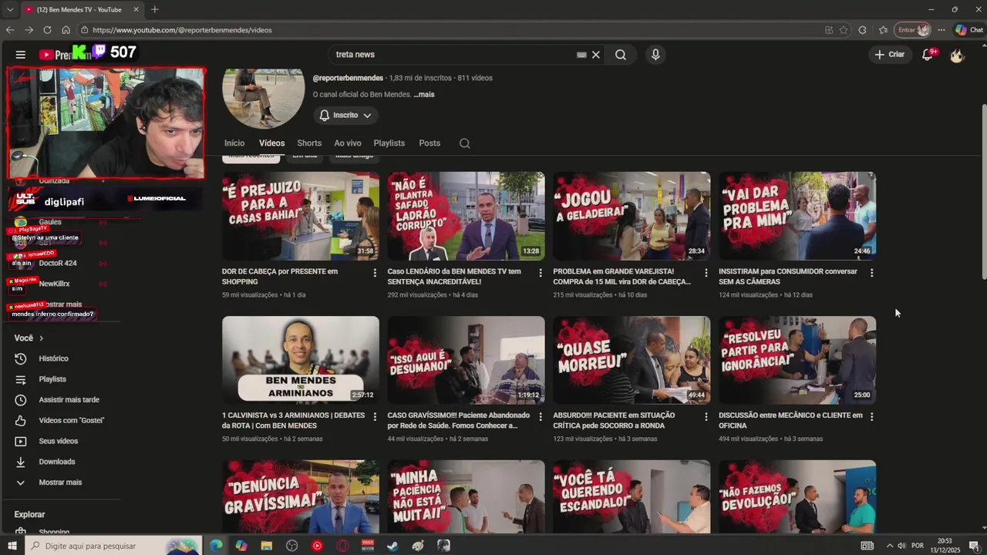Open the Copilot Chat button
The image size is (987, 555).
pyautogui.click(x=968, y=30)
